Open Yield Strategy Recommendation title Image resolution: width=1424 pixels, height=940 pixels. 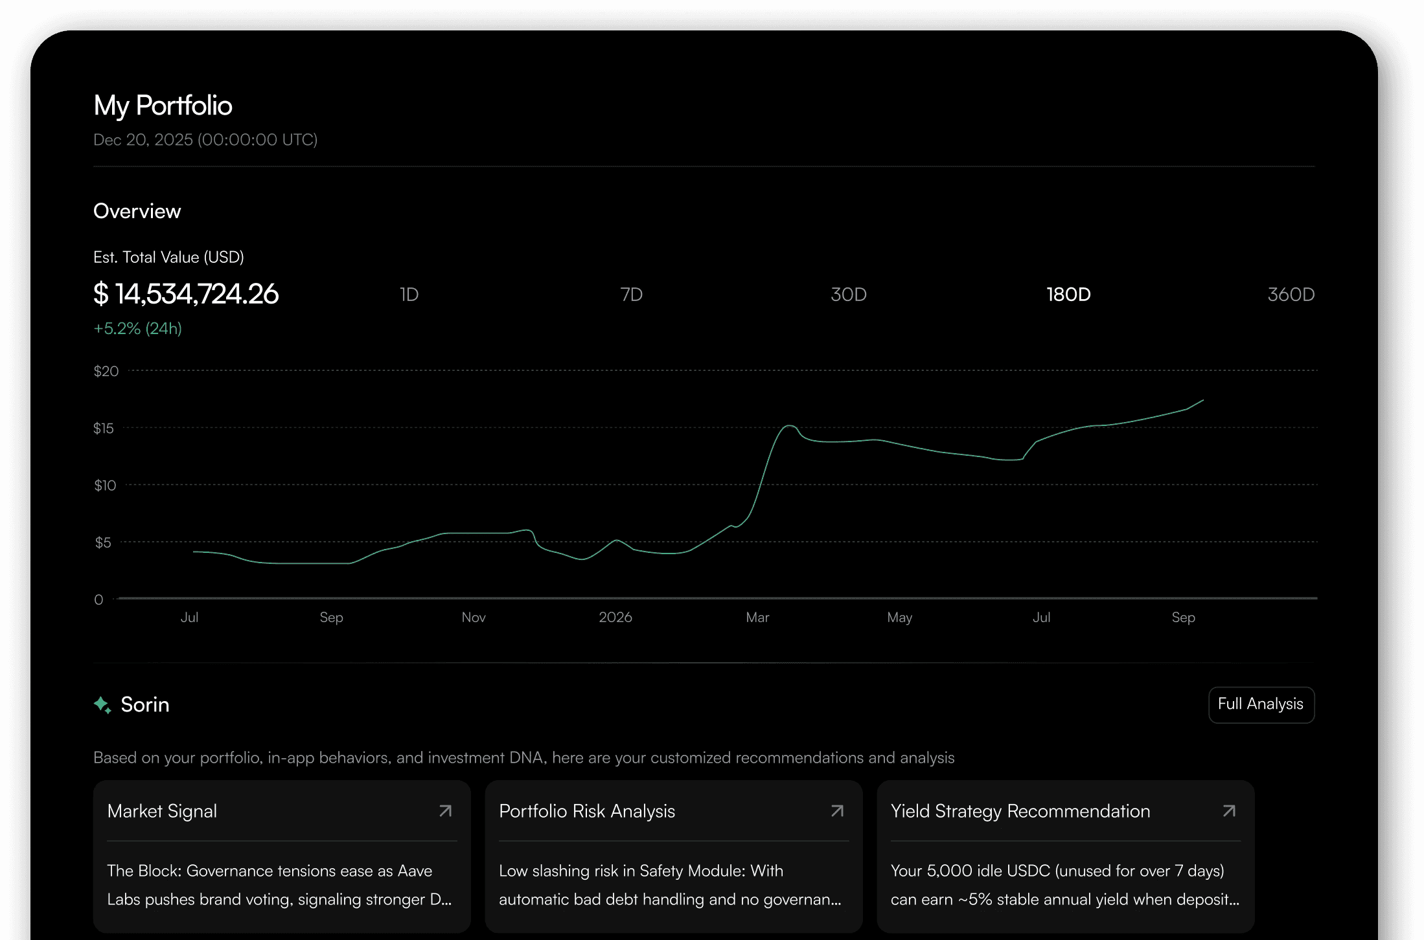(x=1020, y=811)
